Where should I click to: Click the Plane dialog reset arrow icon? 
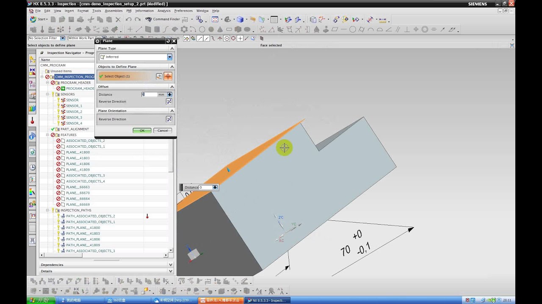(168, 41)
